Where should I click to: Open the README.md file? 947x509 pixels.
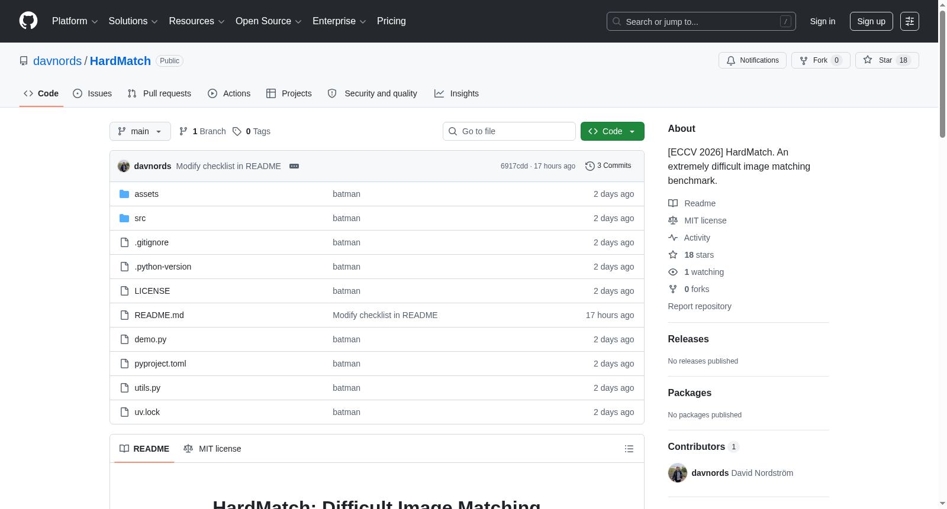[159, 315]
